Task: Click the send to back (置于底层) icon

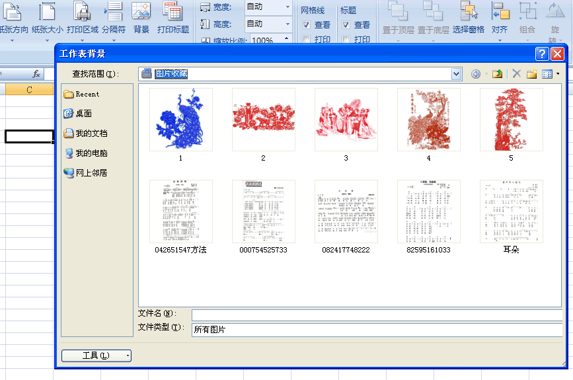Action: 433,11
